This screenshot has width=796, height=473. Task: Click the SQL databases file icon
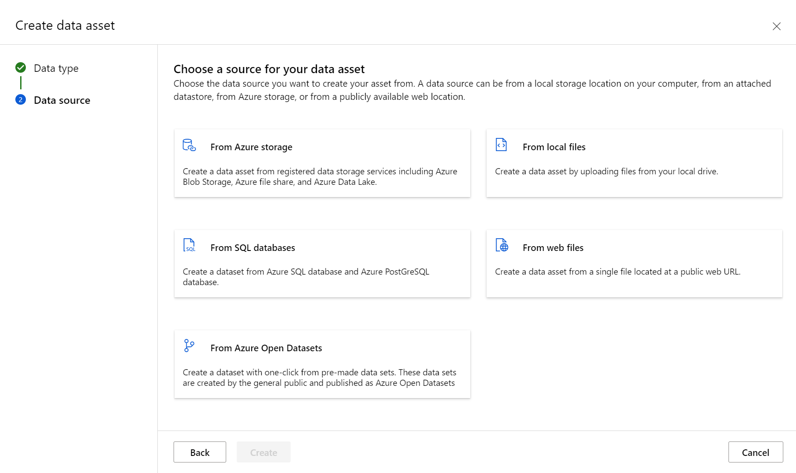pos(189,245)
